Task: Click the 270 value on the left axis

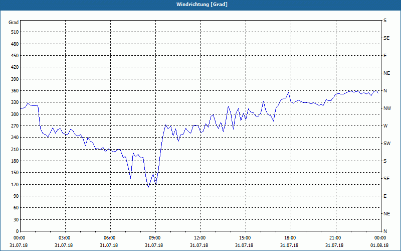Action: click(15, 126)
